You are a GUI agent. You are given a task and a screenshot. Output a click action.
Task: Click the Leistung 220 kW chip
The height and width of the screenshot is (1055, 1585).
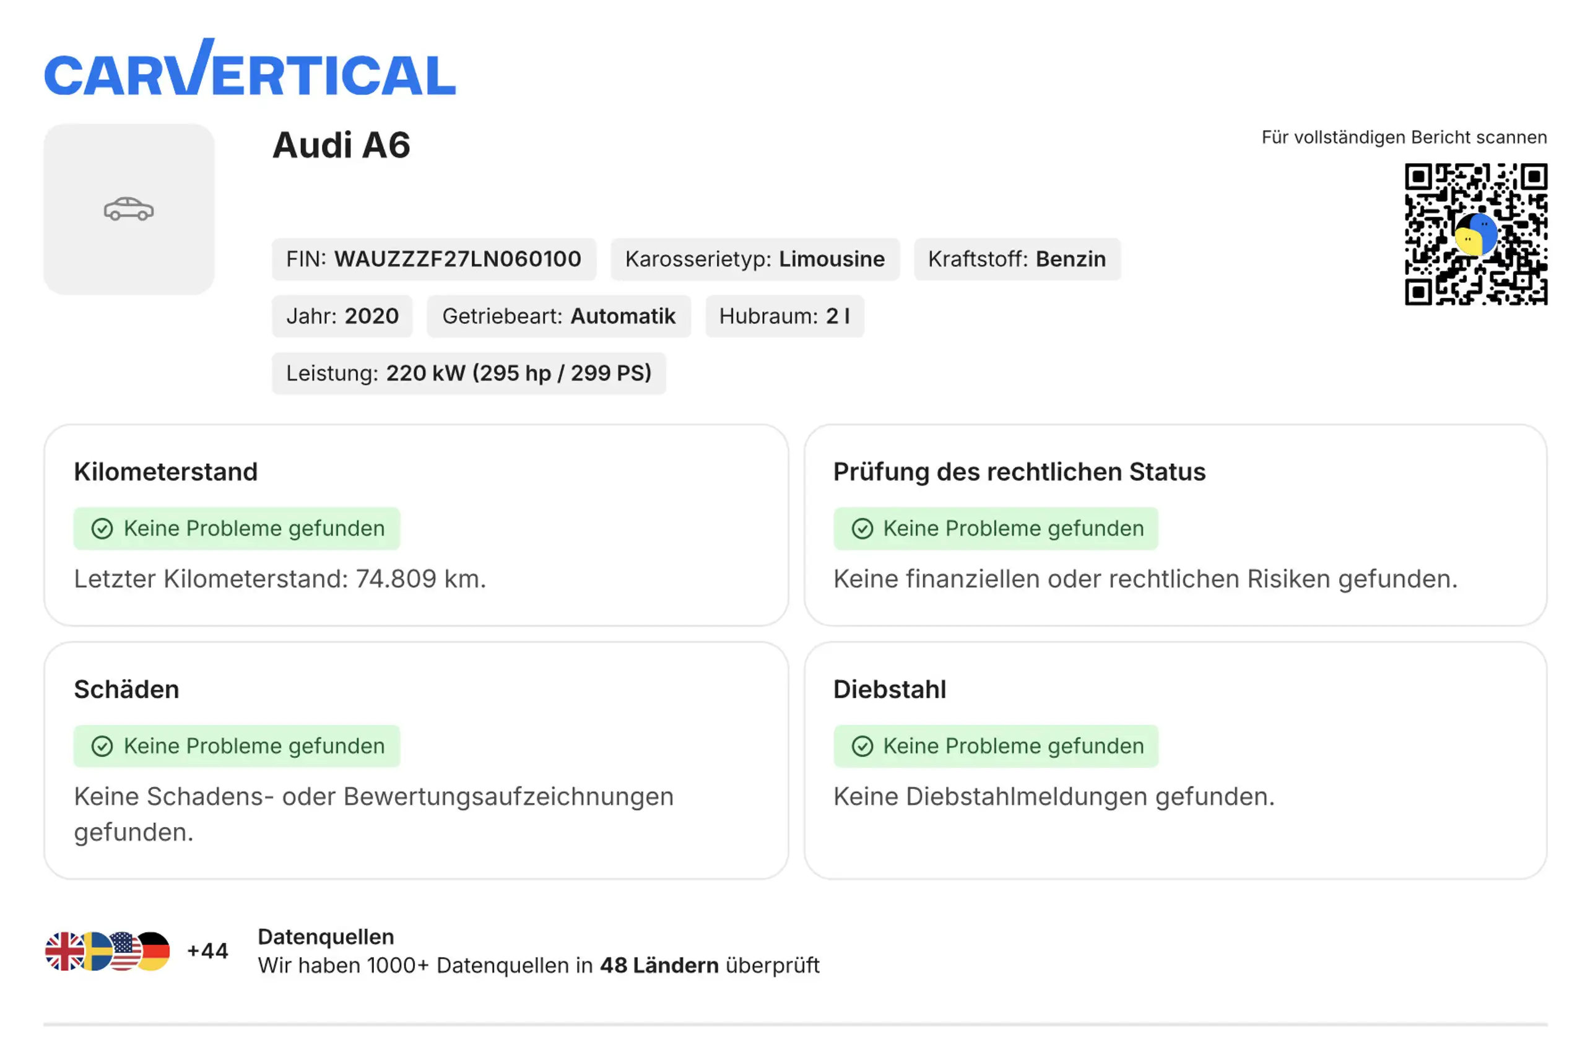point(469,373)
